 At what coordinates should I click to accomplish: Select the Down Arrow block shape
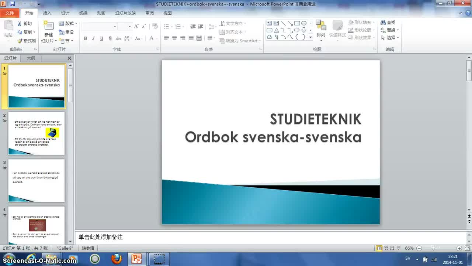(x=304, y=30)
